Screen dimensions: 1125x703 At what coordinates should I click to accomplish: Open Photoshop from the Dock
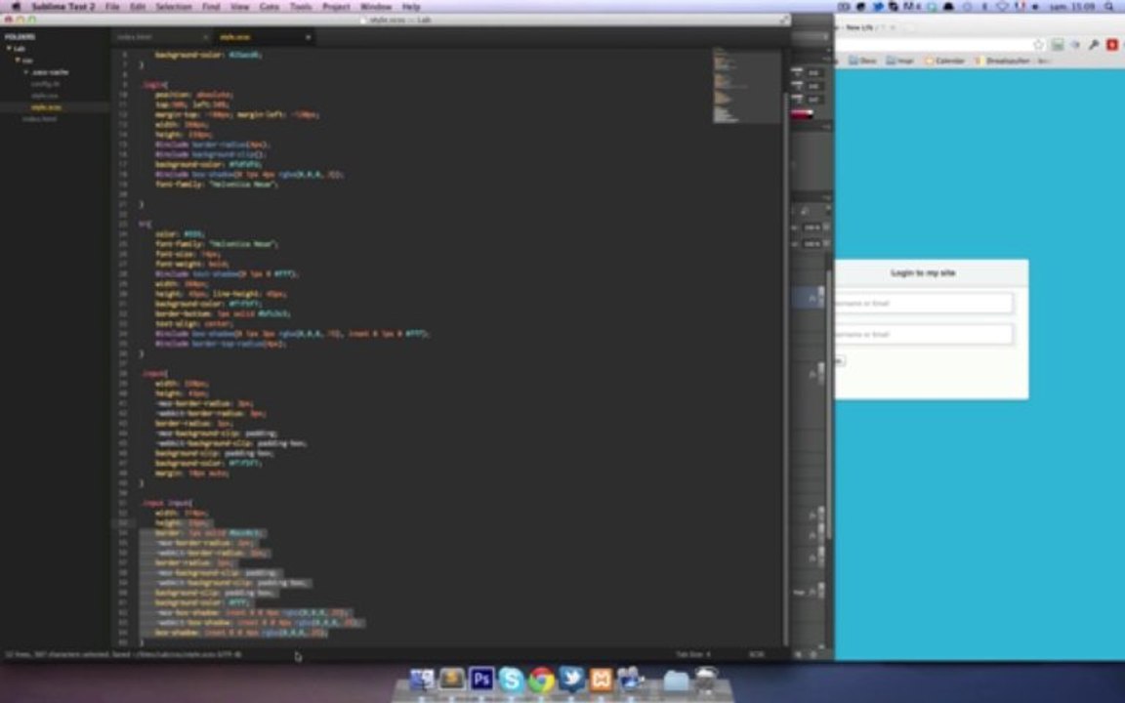[x=481, y=679]
